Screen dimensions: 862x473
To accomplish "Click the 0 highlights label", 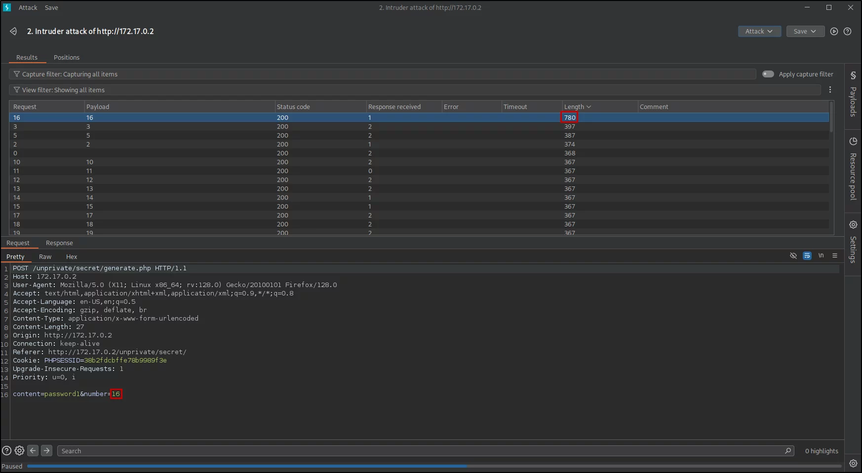I will coord(822,451).
